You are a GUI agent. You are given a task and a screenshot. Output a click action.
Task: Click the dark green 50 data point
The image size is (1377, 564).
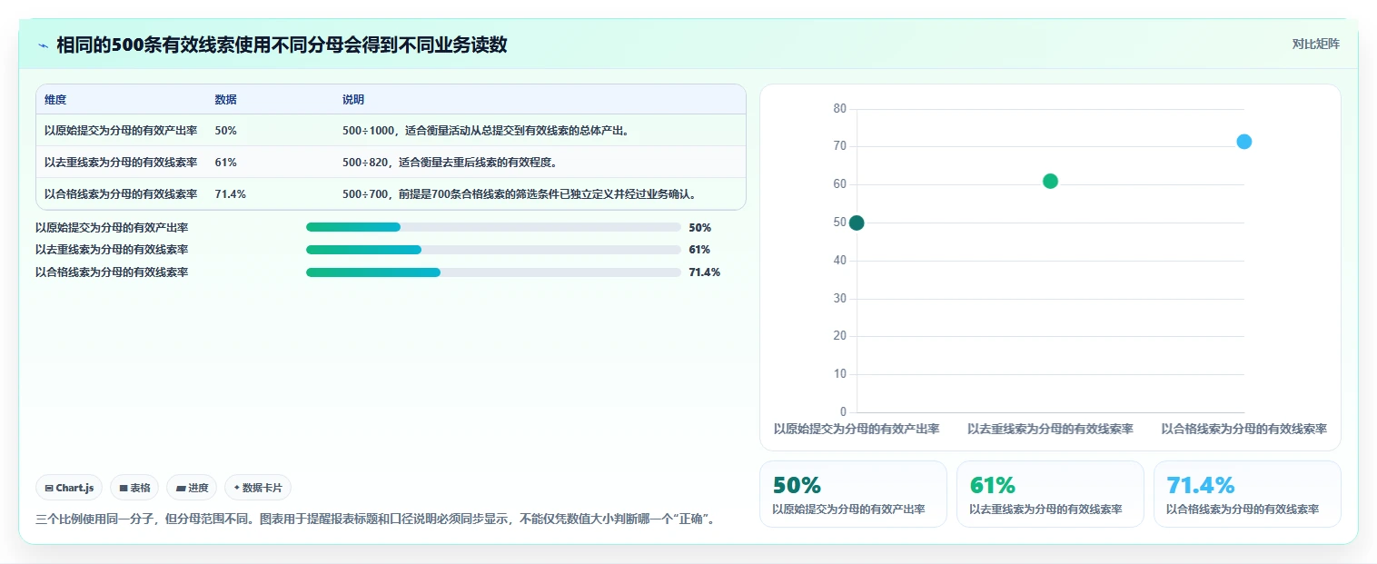856,223
